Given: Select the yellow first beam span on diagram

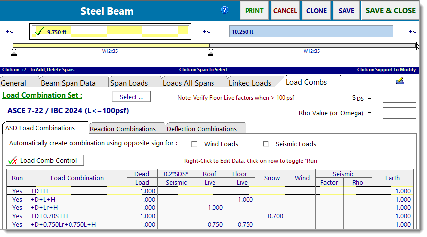Looking at the screenshot, I should pyautogui.click(x=111, y=46).
